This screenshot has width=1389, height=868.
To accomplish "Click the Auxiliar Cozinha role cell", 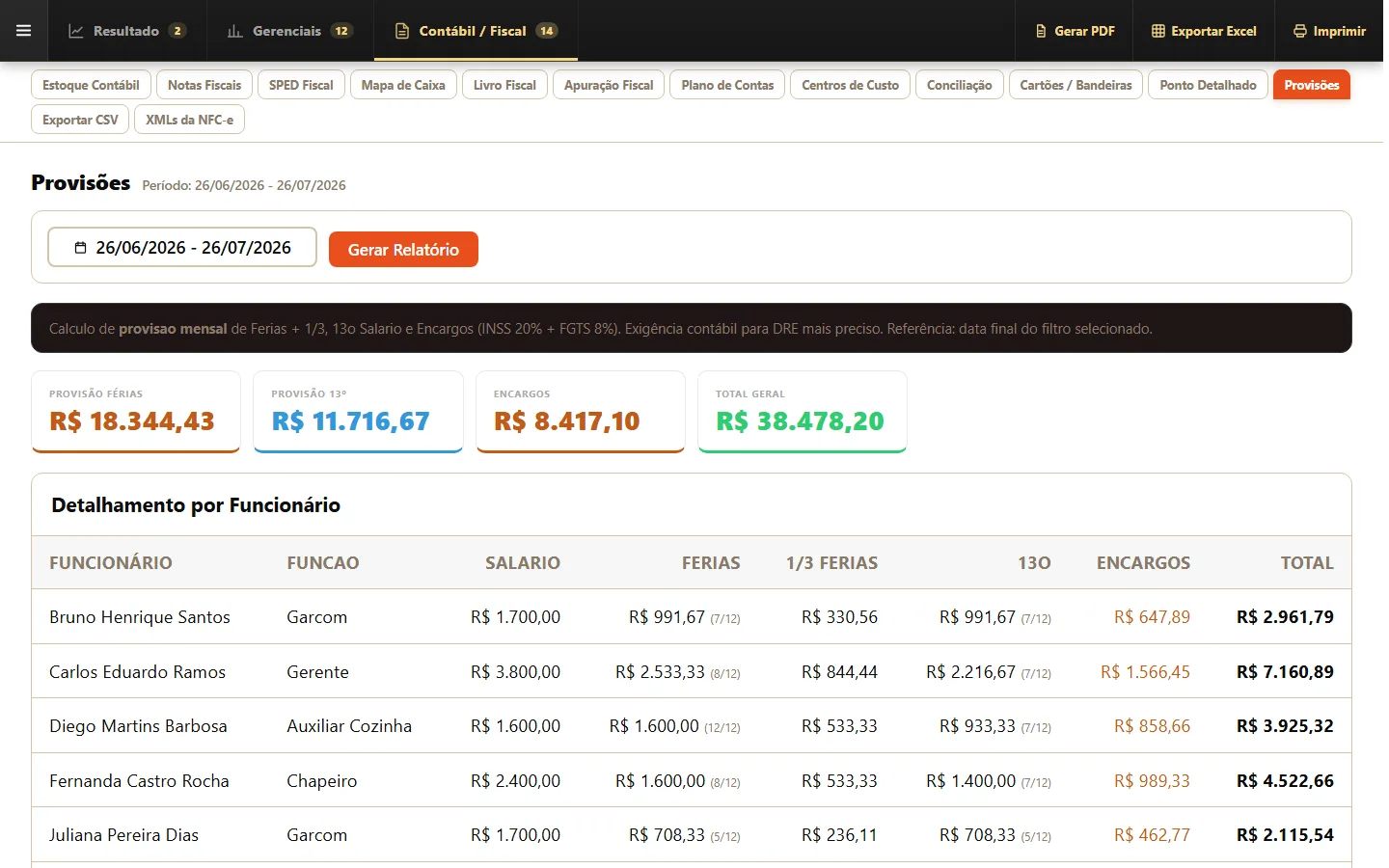I will (349, 726).
